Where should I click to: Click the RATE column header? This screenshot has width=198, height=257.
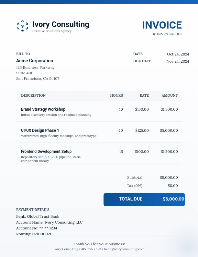(x=144, y=95)
